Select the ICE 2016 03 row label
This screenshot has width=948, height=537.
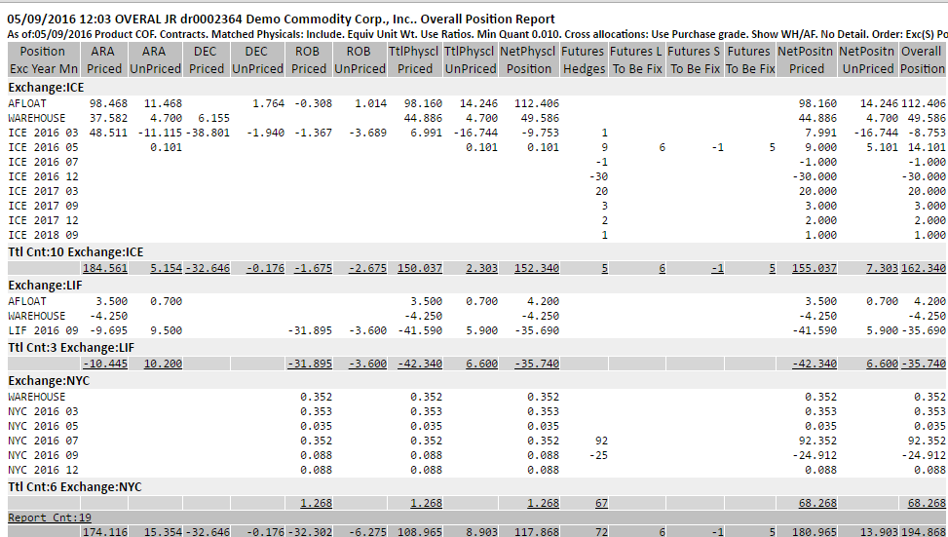(43, 133)
